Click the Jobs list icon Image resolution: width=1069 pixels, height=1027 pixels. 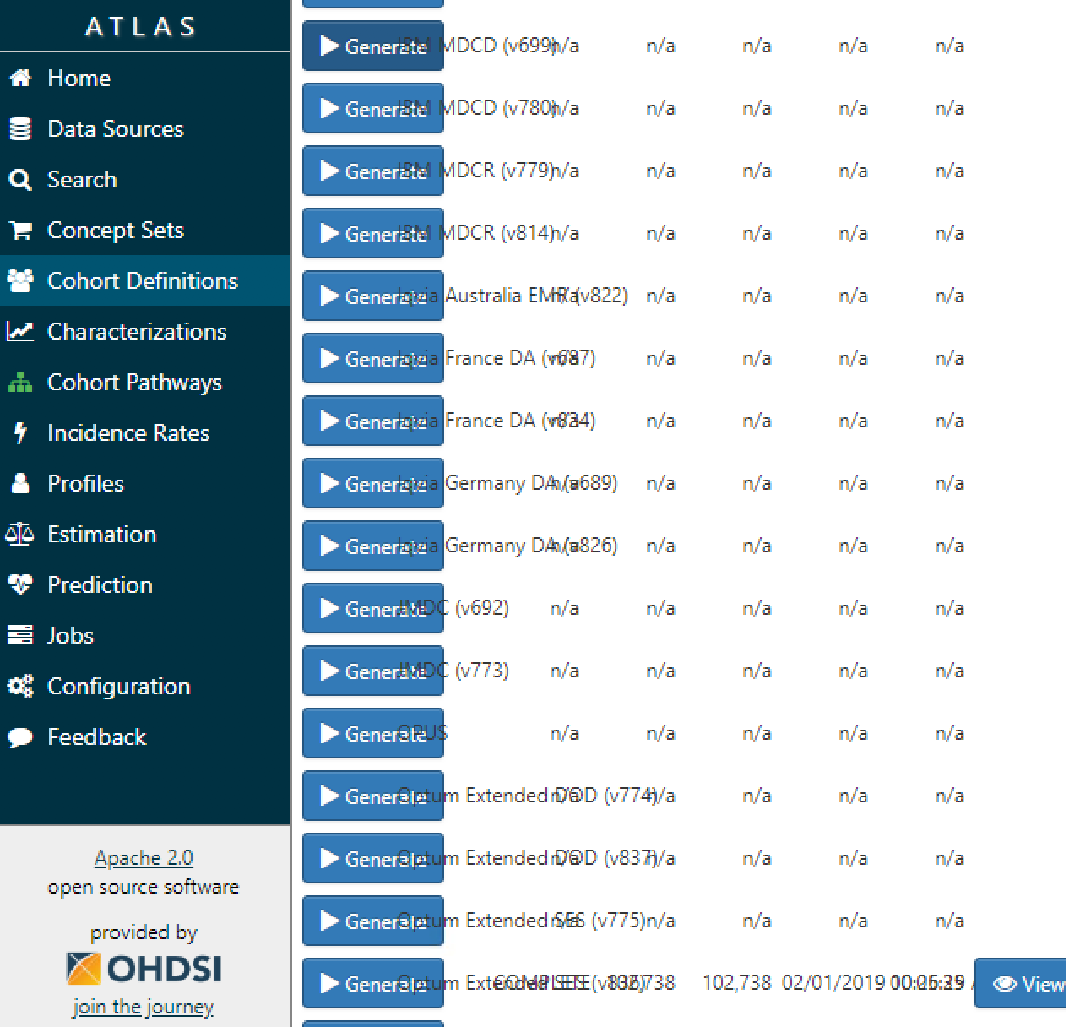[19, 635]
